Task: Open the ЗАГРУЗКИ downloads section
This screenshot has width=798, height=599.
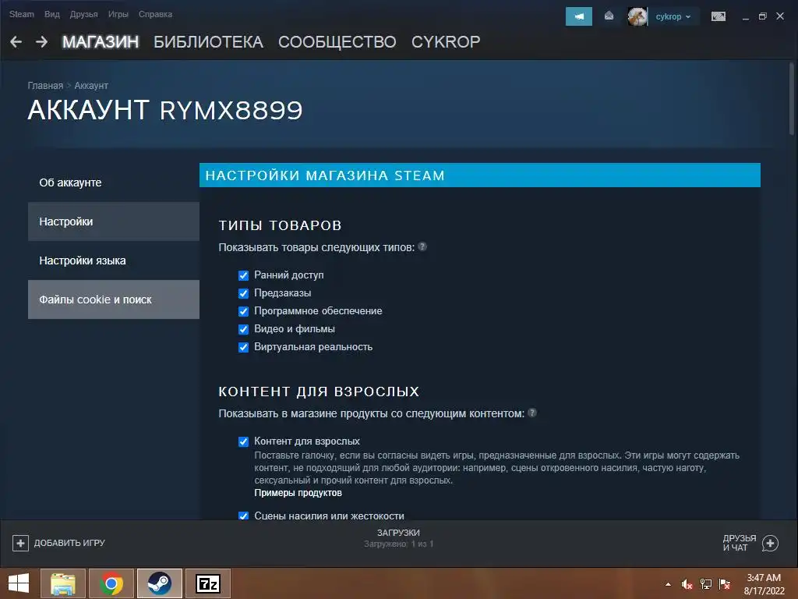Action: click(398, 538)
